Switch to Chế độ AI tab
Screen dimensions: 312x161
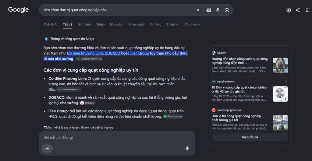coord(51,24)
